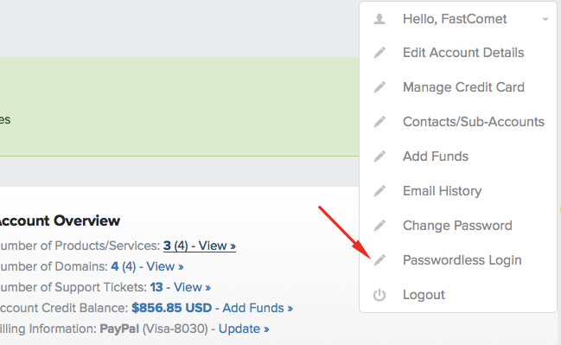This screenshot has width=561, height=345.
Task: Click the pencil icon beside Manage Credit Card
Action: click(379, 87)
